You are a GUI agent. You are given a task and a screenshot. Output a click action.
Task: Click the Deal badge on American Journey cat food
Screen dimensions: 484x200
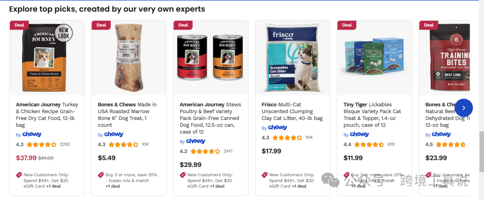tap(19, 25)
